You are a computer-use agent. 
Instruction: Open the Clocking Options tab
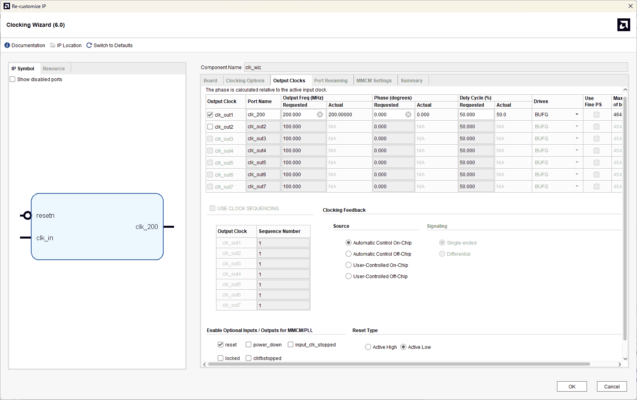pyautogui.click(x=245, y=81)
